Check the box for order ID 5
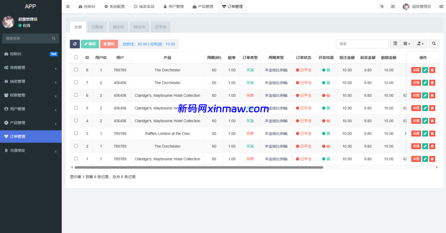 [76, 108]
